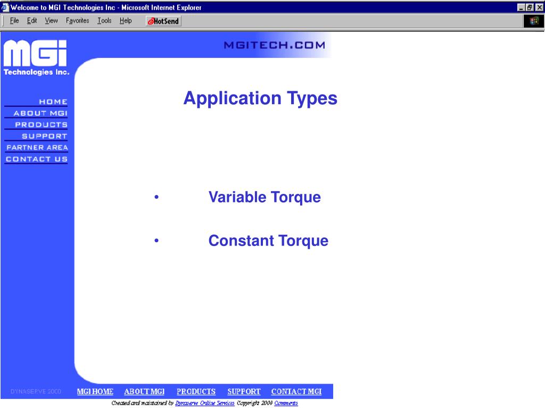Click the ABOUT MGI footer link

[x=144, y=392]
